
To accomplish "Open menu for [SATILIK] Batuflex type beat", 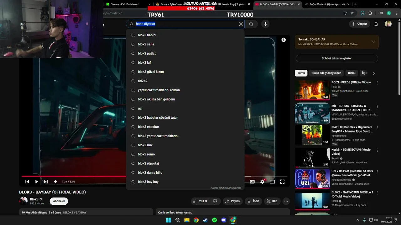I will coord(377,128).
